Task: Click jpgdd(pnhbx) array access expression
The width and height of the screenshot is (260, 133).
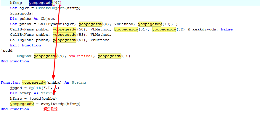Action: [43, 99]
